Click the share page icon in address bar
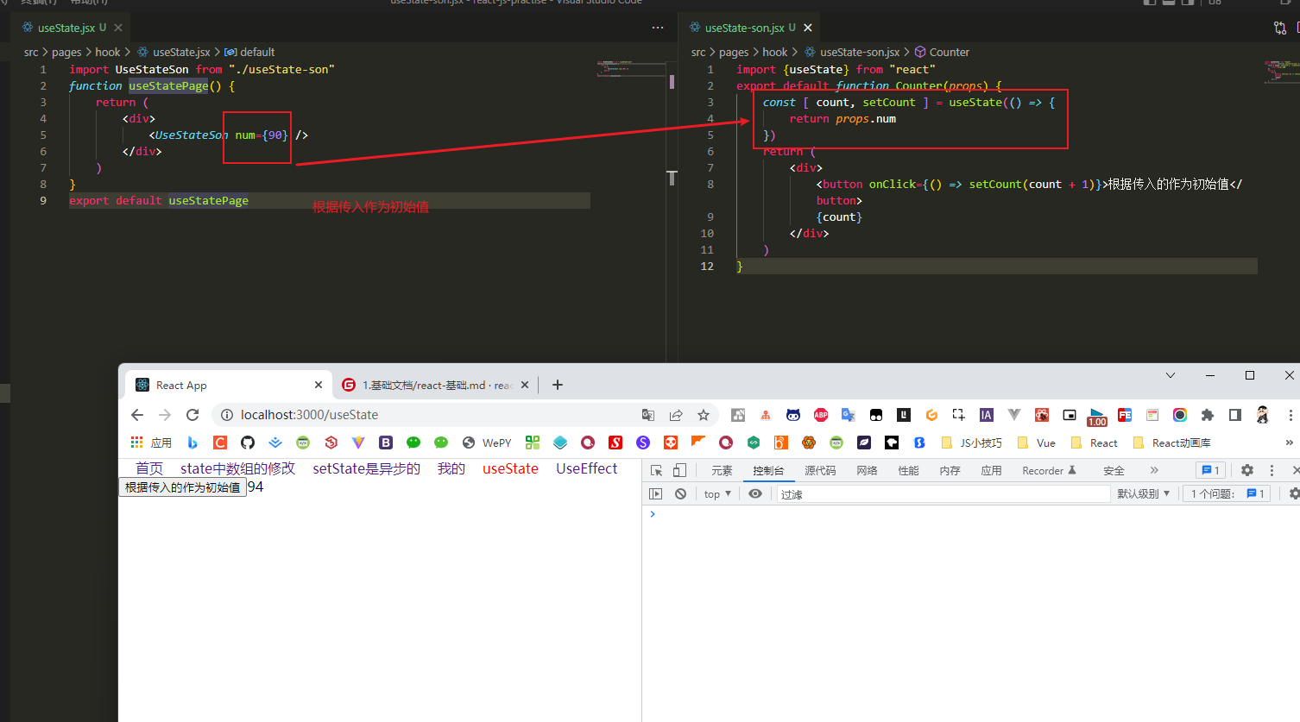Image resolution: width=1300 pixels, height=722 pixels. tap(676, 415)
